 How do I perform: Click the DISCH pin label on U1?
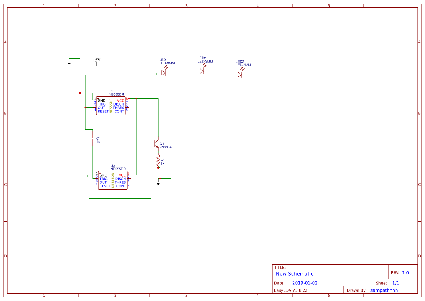click(119, 104)
